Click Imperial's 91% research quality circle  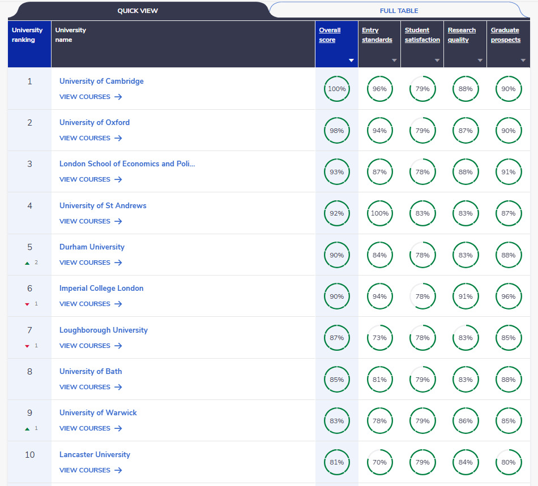point(466,296)
